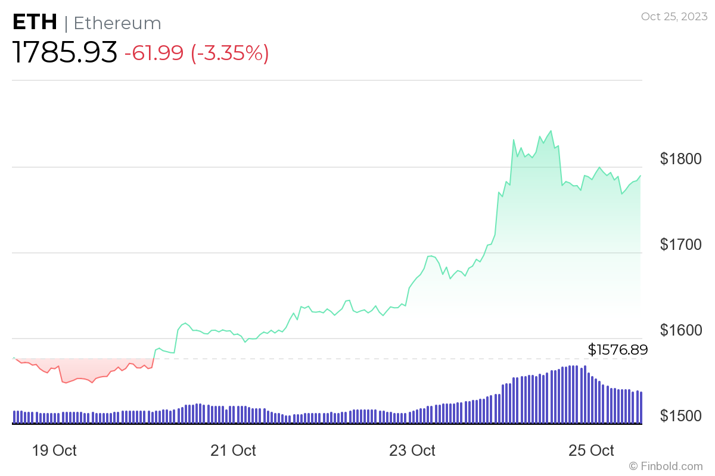Select the current price 1785.93
This screenshot has width=715, height=476.
65,53
